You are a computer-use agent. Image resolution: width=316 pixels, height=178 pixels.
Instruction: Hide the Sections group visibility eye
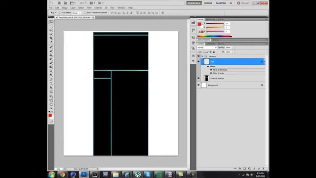tap(198, 56)
